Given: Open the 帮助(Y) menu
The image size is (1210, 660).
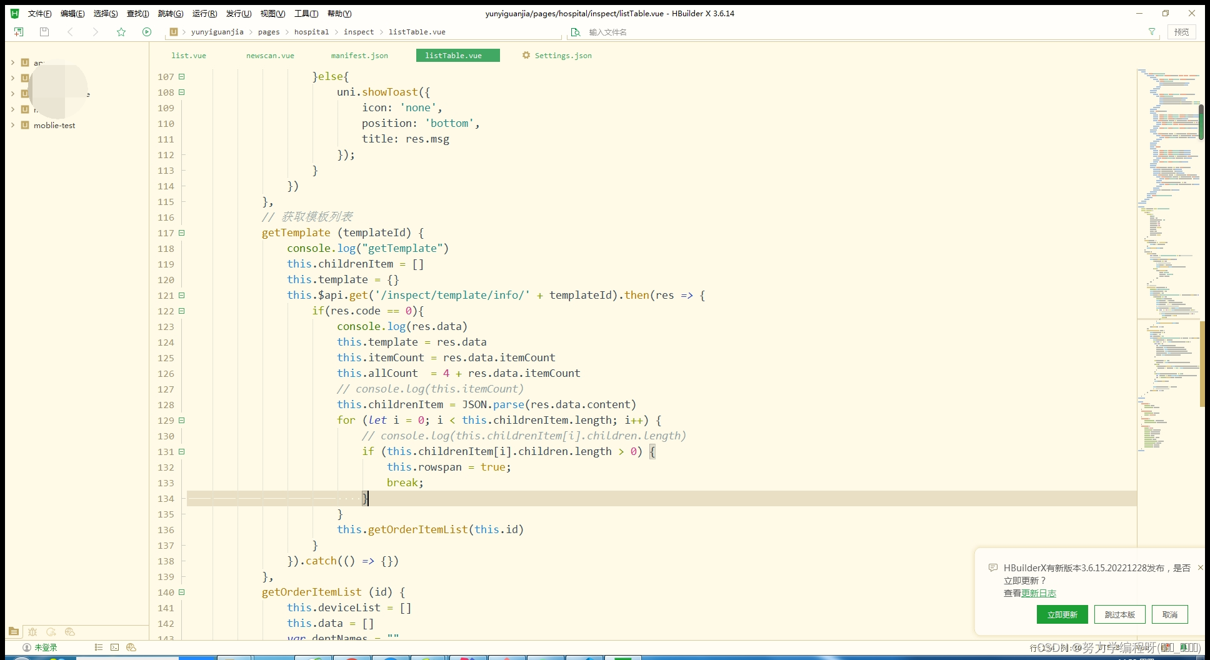Looking at the screenshot, I should point(339,13).
